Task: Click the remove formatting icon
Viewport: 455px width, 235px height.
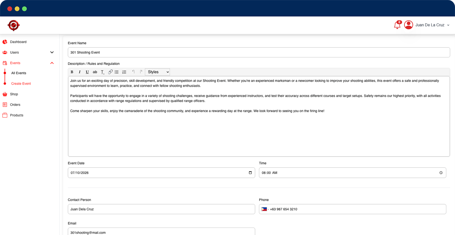Action: (x=103, y=72)
